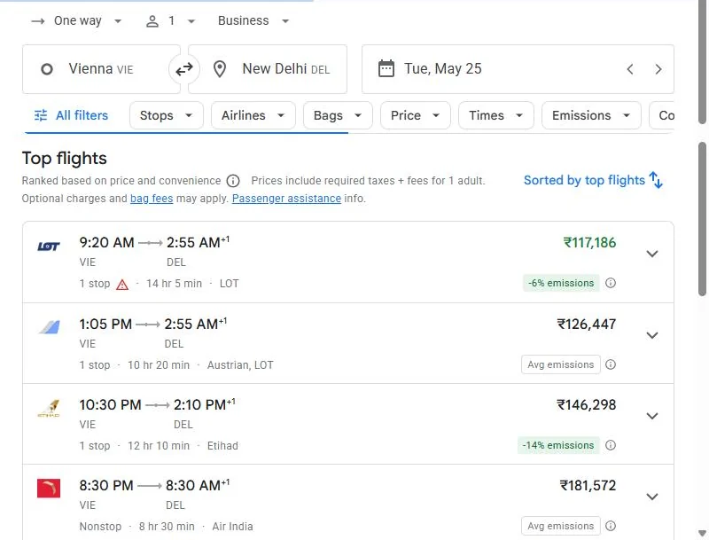Open the Times filter dropdown
This screenshot has height=540, width=709.
[496, 116]
